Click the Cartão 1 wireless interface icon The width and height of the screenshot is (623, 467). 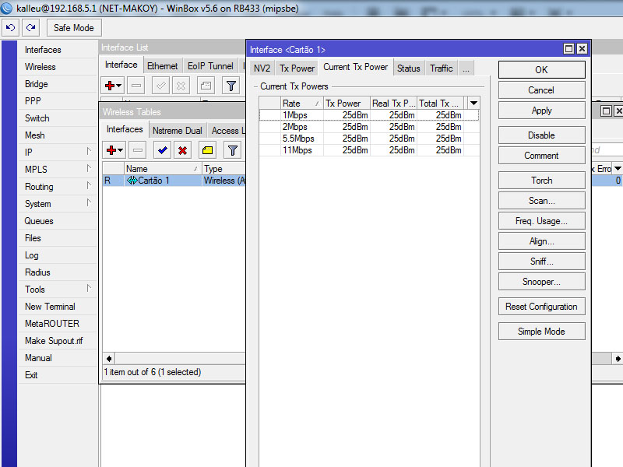[131, 181]
